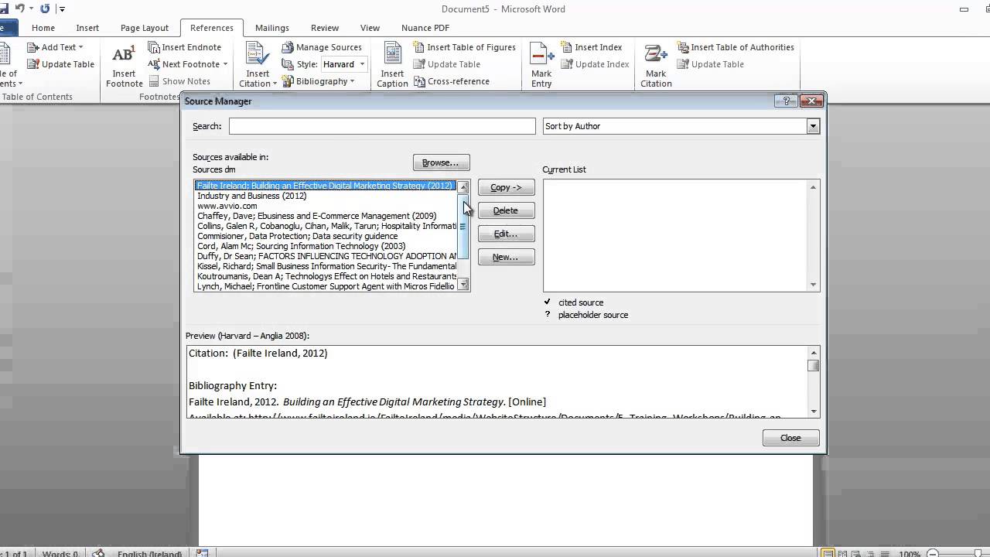Click the Mark Entry icon
990x557 pixels.
coord(541,54)
